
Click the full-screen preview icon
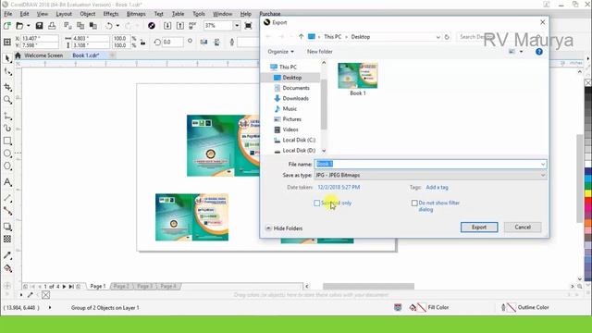(x=248, y=26)
